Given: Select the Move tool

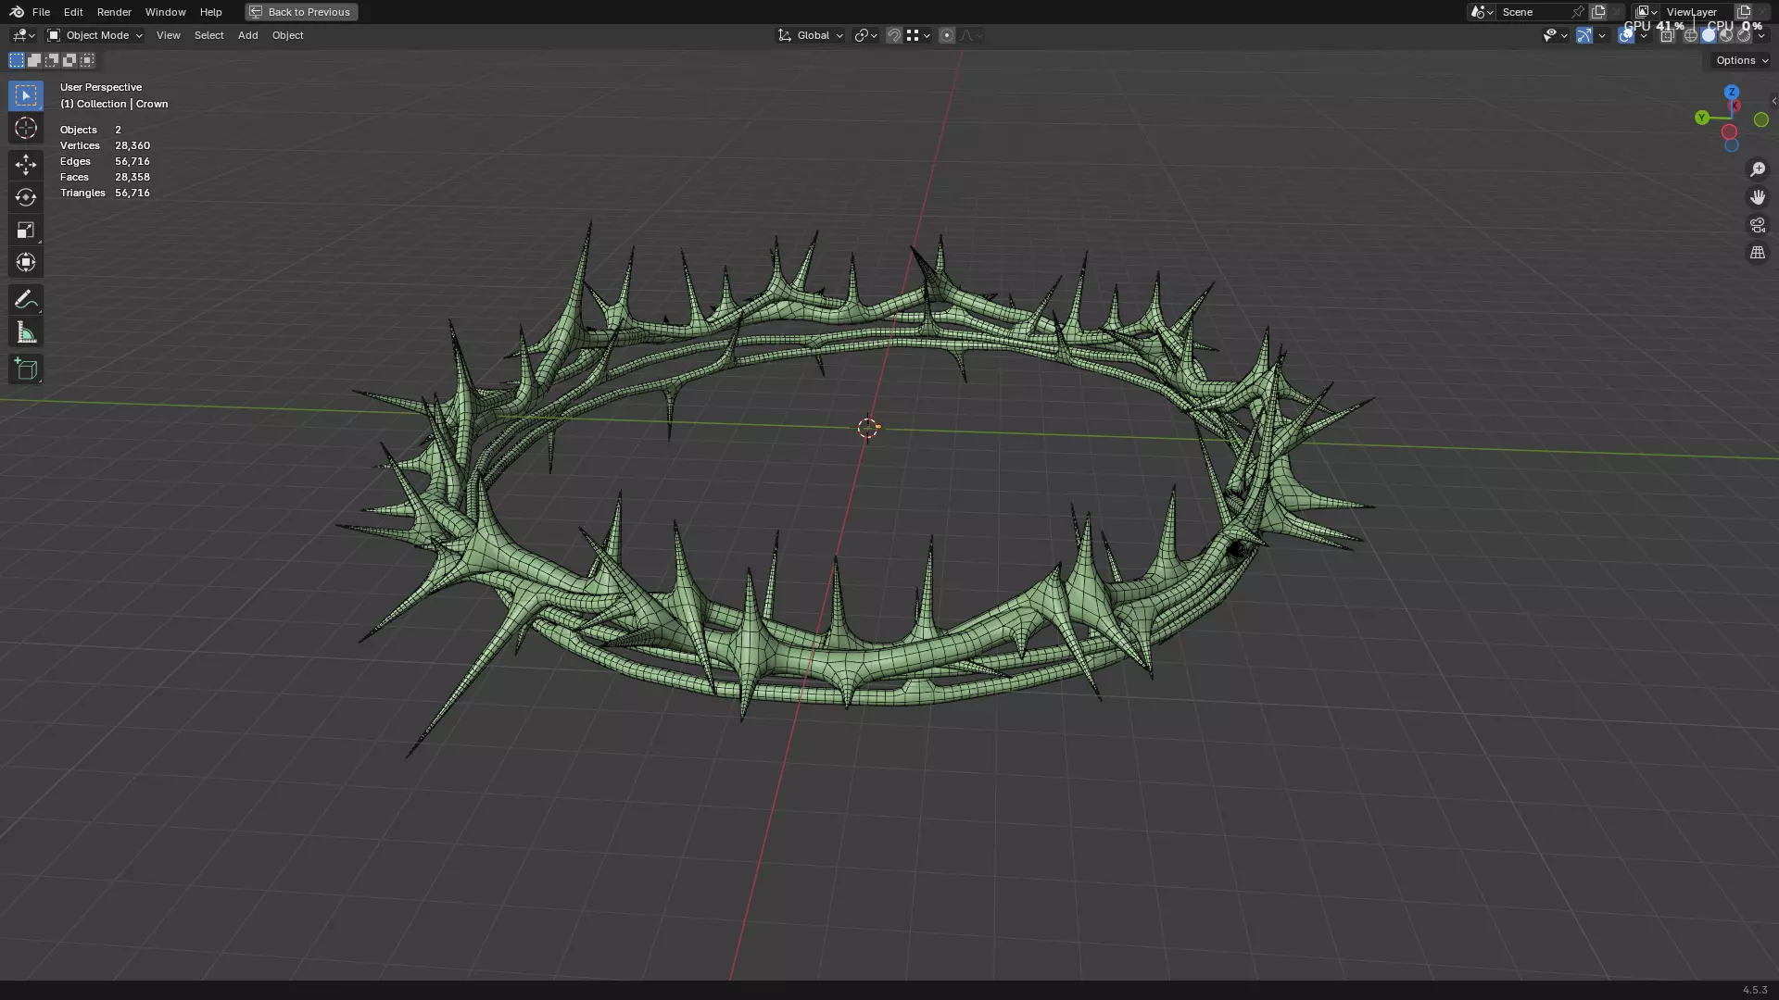Looking at the screenshot, I should point(26,165).
